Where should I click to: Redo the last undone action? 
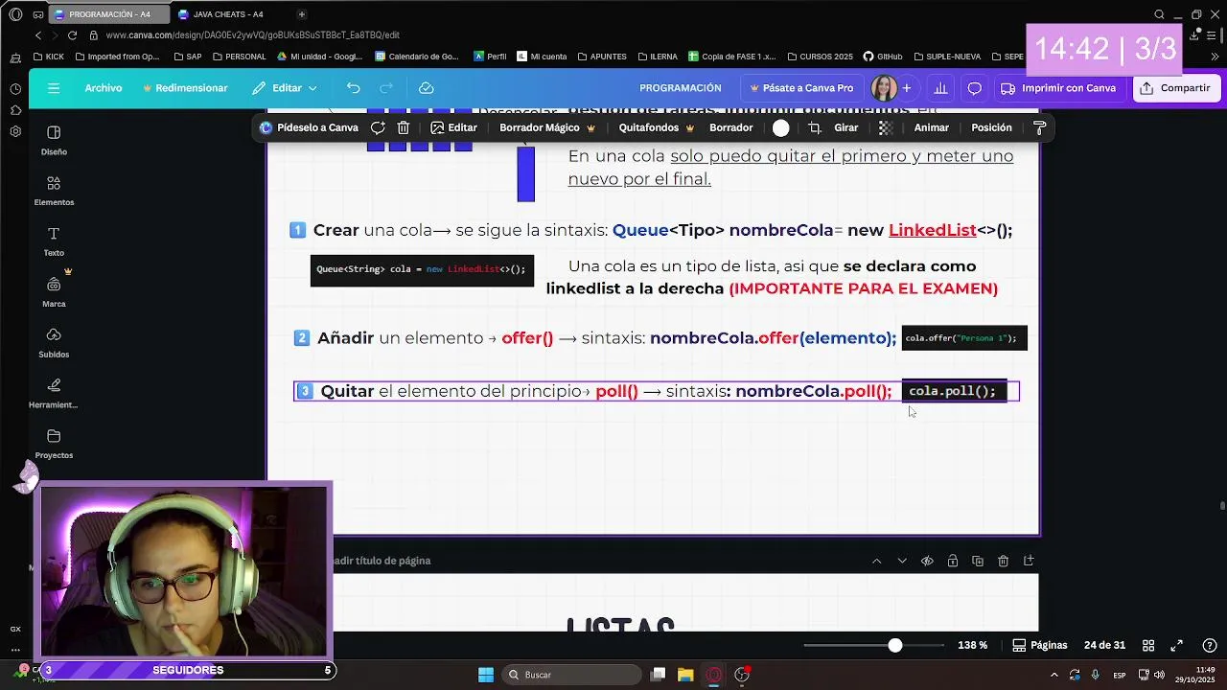tap(386, 88)
